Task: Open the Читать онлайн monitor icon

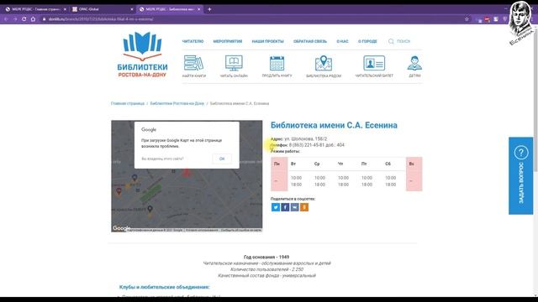Action: coord(234,64)
